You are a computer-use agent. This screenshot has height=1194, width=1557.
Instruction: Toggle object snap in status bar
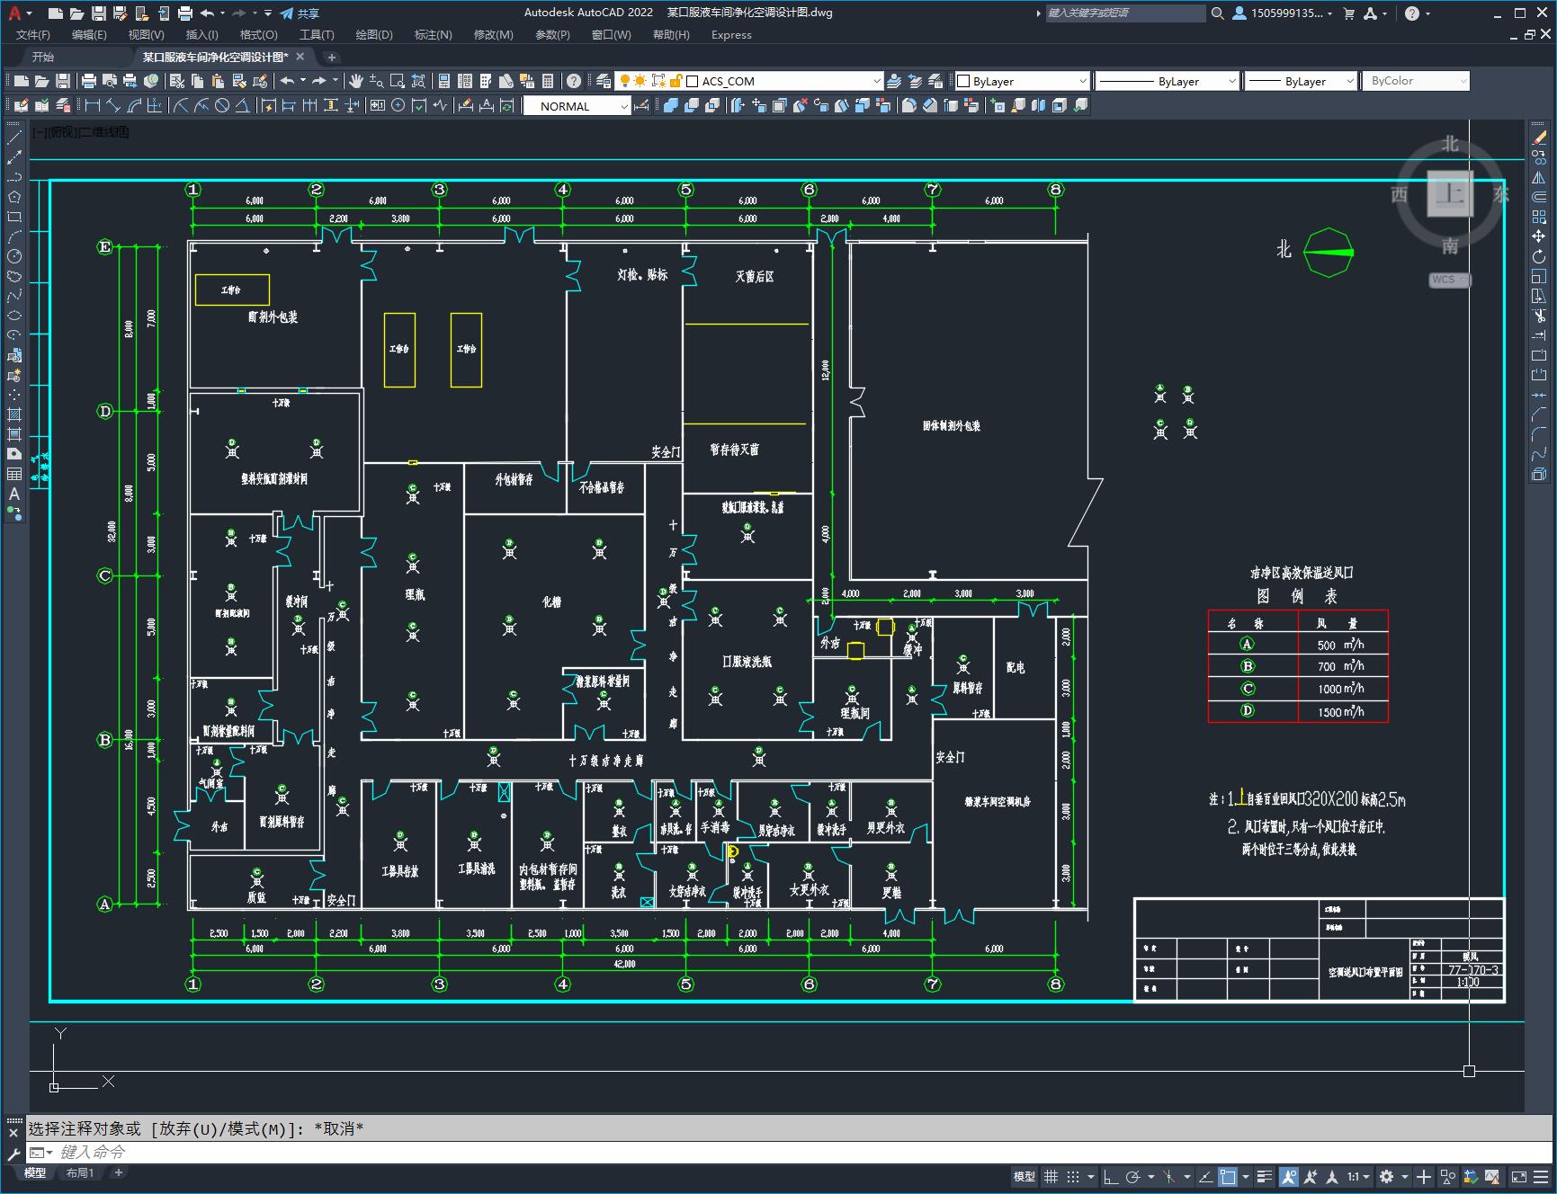(x=1228, y=1176)
